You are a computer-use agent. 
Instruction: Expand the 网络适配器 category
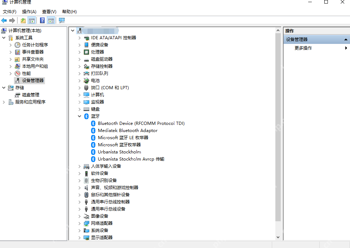click(79, 223)
